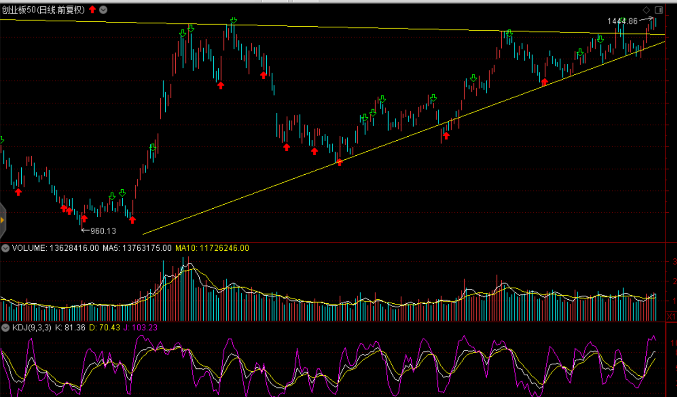This screenshot has width=677, height=397.
Task: Click the red buy arrow near 960.13 low
Action: click(84, 219)
